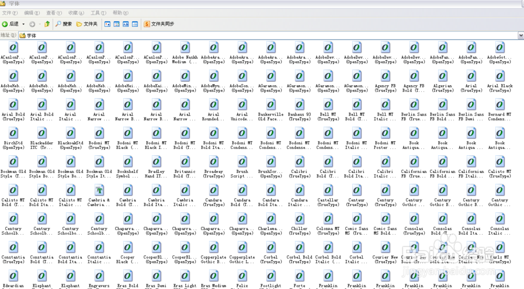Switch to list view icon

(117, 24)
